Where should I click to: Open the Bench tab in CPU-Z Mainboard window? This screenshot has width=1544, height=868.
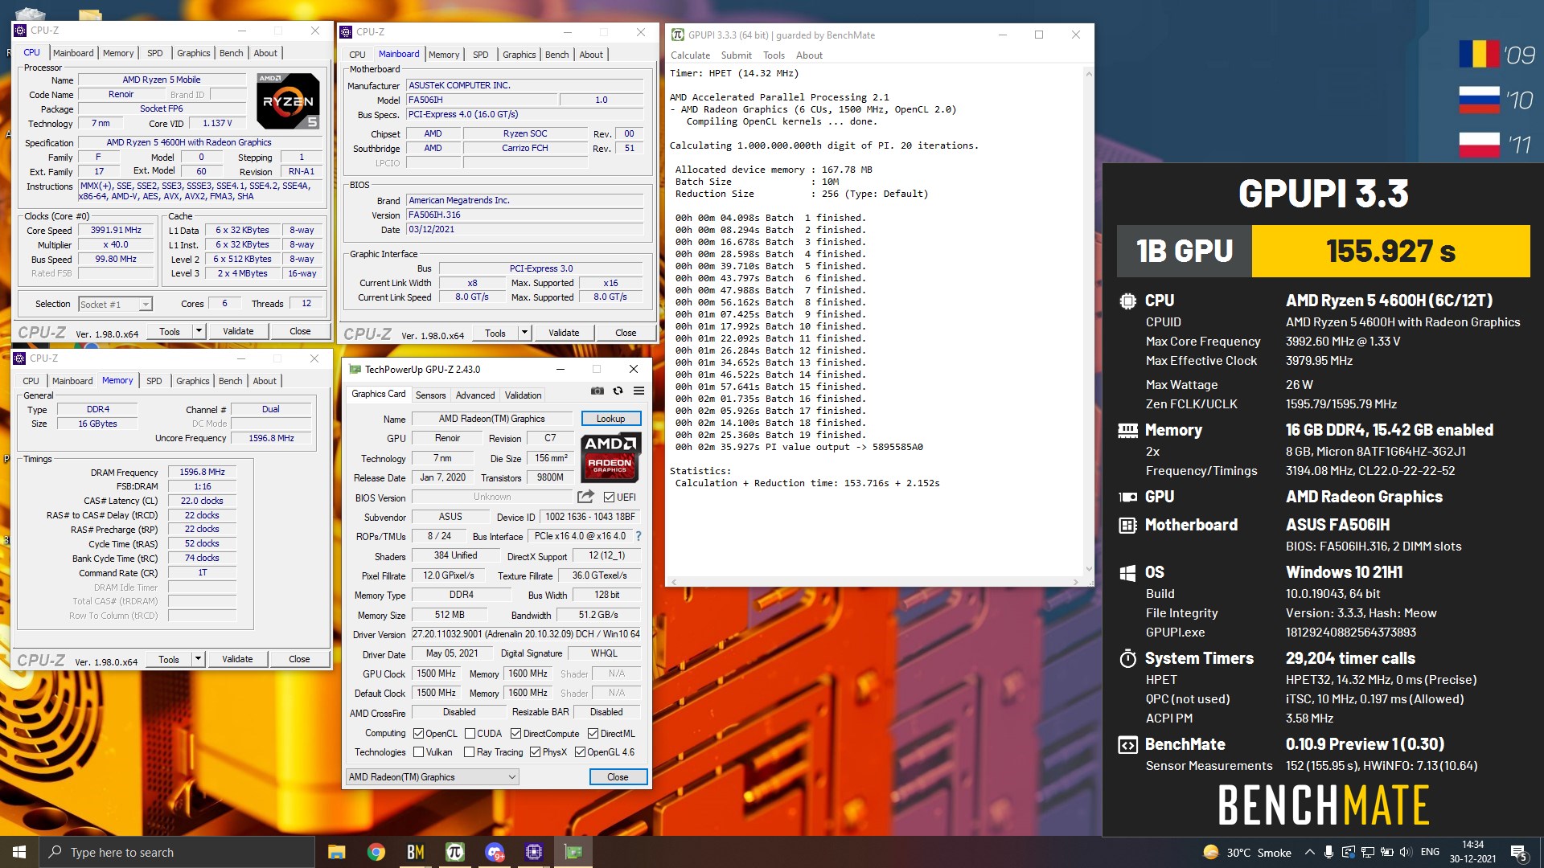coord(556,55)
